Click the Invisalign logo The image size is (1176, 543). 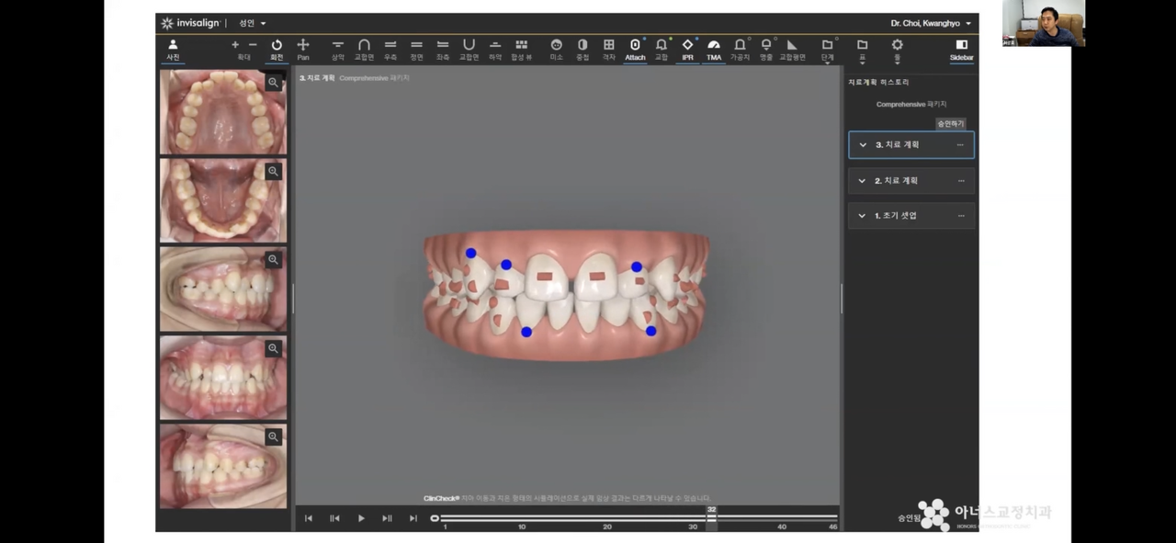pos(190,23)
